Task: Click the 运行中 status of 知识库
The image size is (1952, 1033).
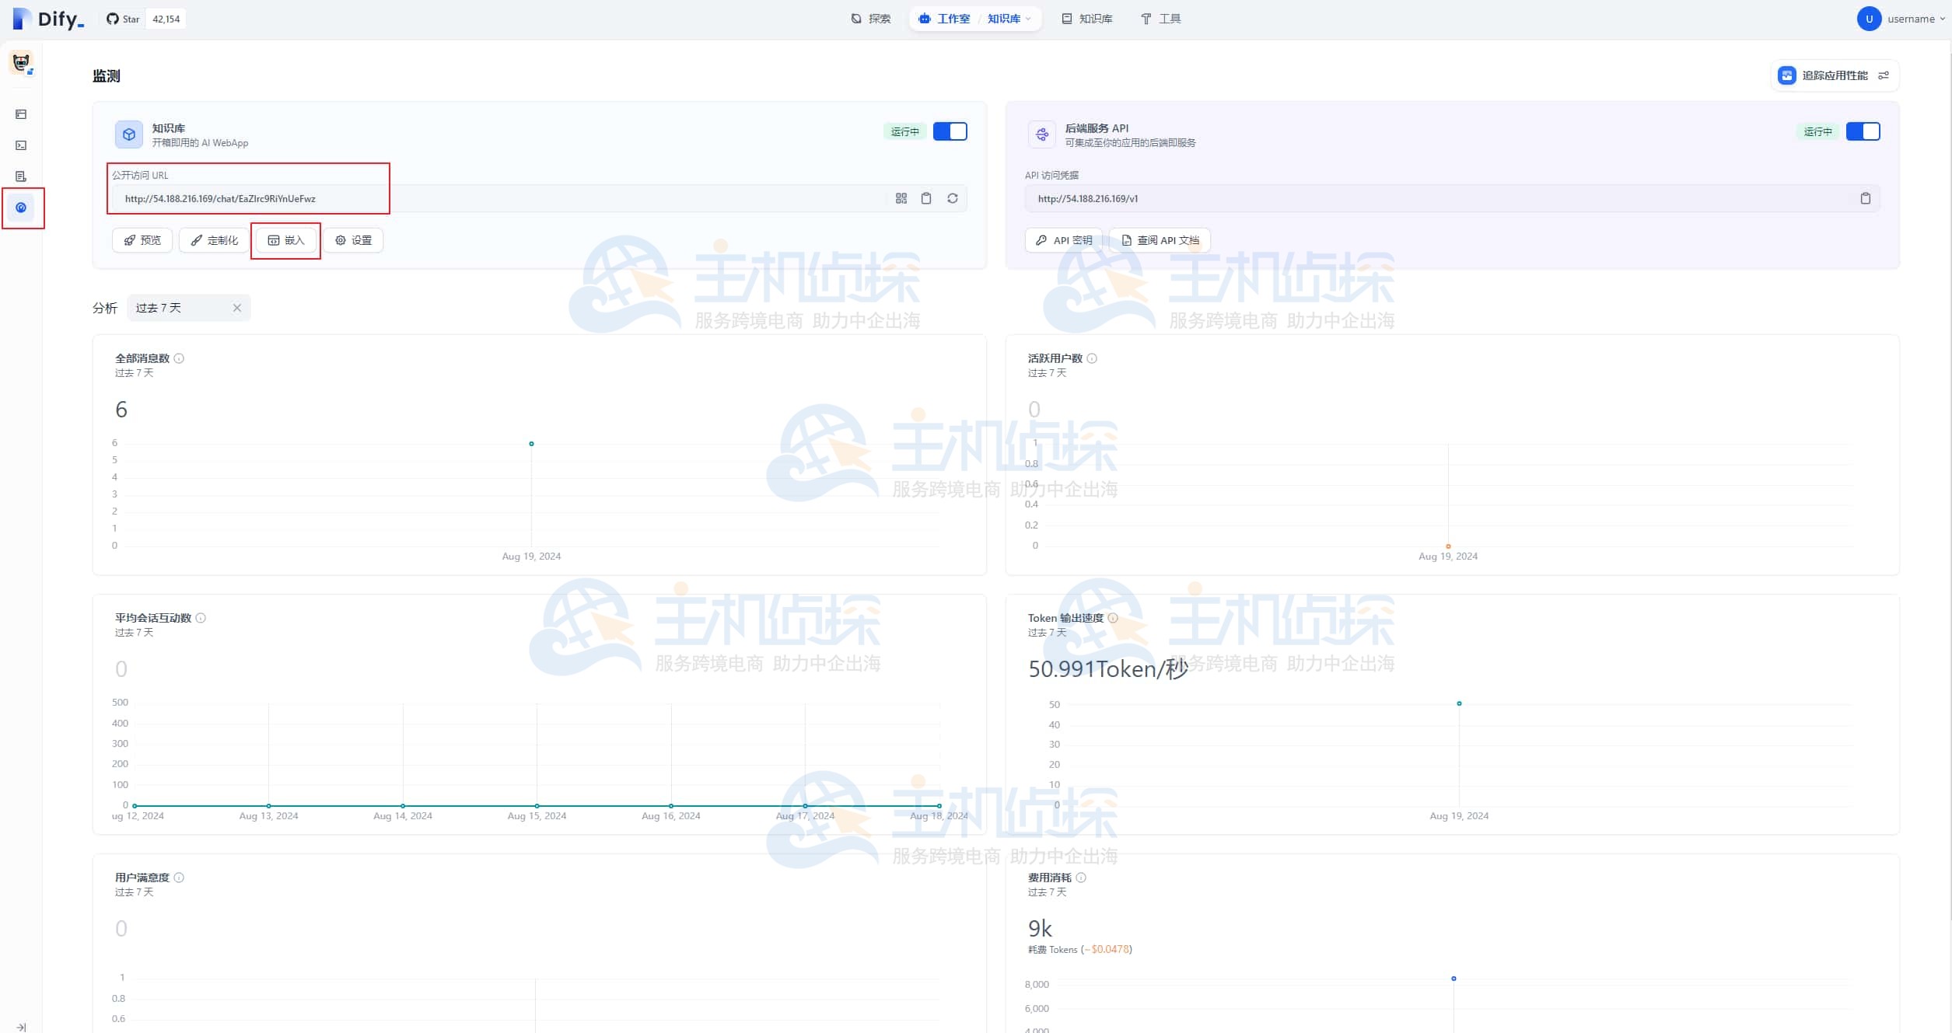Action: point(904,131)
